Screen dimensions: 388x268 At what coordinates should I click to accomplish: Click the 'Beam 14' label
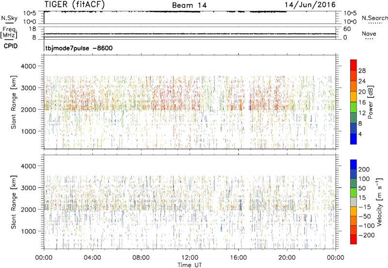pos(189,5)
